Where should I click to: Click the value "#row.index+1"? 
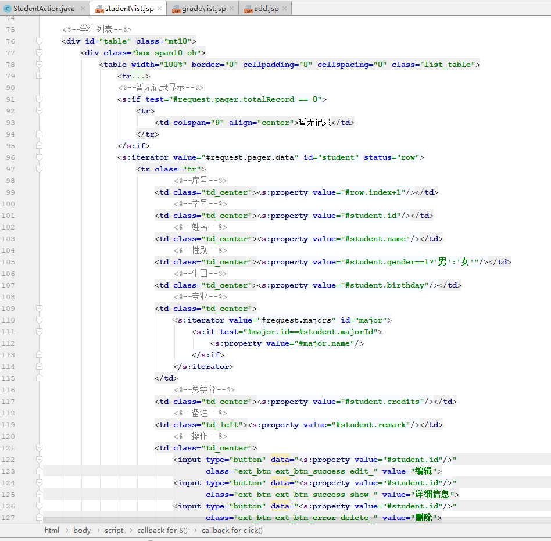(373, 192)
